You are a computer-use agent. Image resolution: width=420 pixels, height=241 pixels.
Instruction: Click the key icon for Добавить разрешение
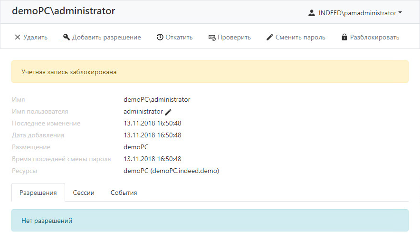[x=66, y=37]
